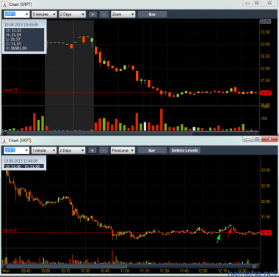Expand the top chart 2 Days range dropdown

[72, 15]
